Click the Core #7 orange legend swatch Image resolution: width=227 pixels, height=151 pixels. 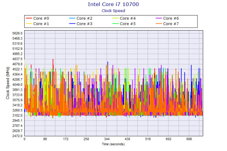click(x=159, y=24)
